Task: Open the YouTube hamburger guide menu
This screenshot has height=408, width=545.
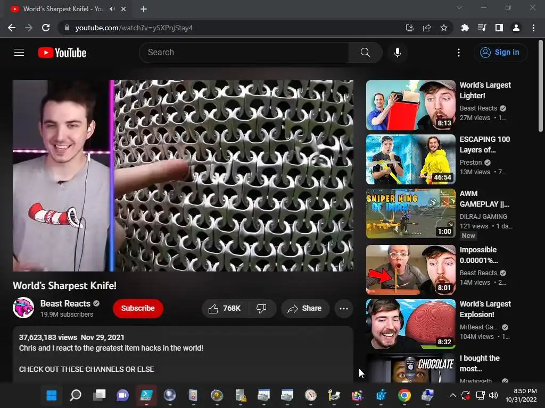Action: [x=19, y=53]
